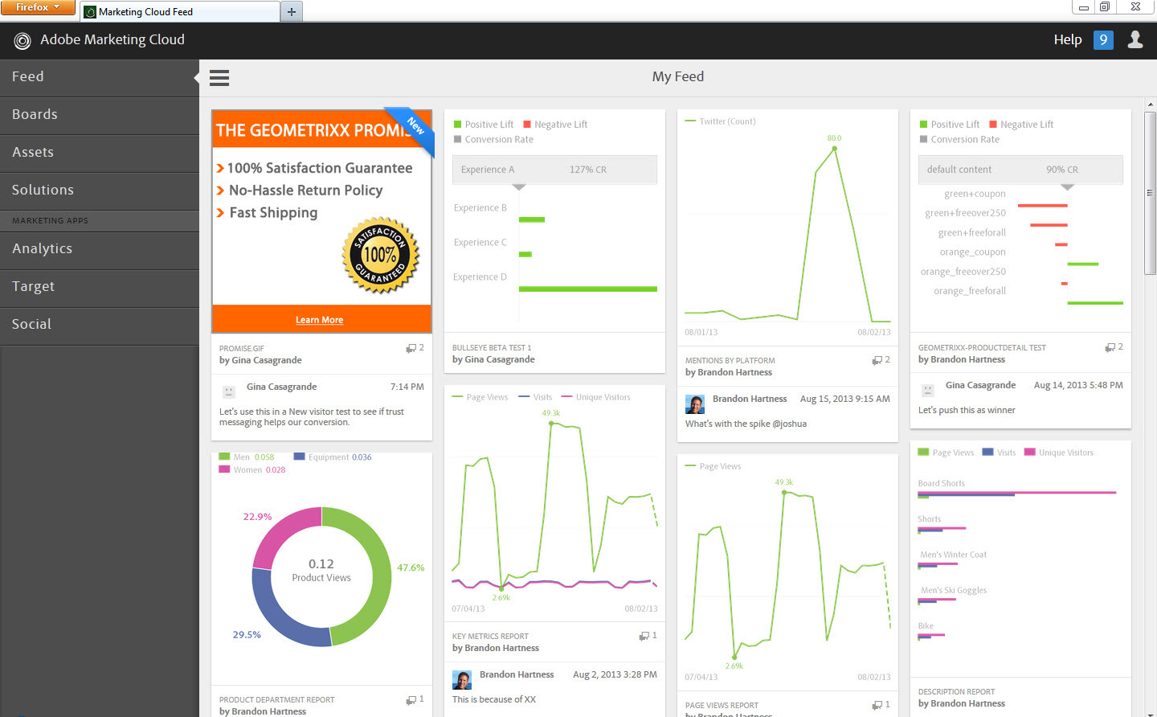The height and width of the screenshot is (717, 1157).
Task: Click the hamburger menu icon beside My Feed
Action: [219, 78]
